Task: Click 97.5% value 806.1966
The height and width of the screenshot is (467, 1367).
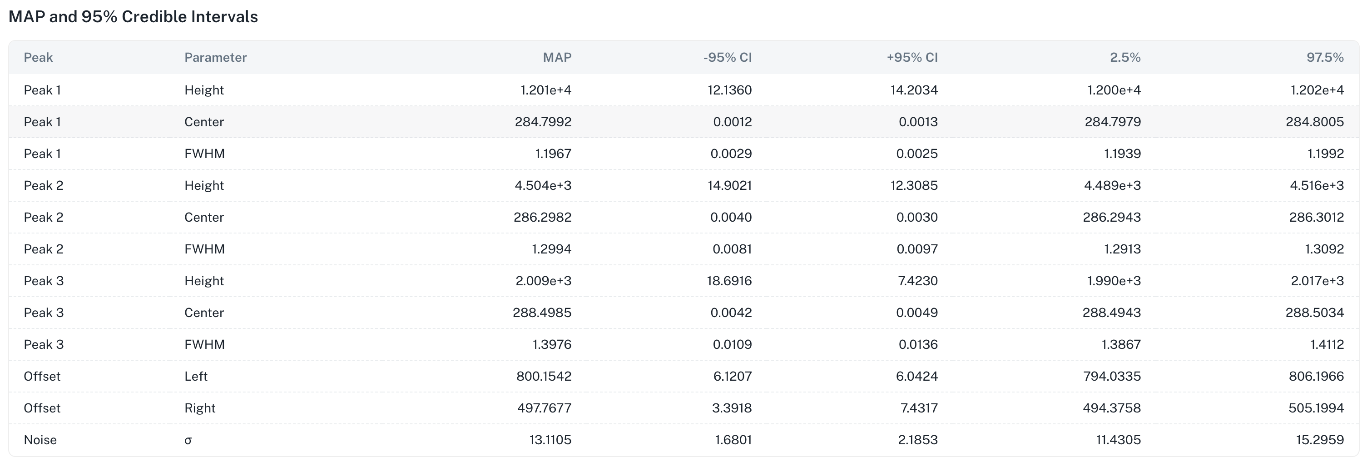Action: tap(1317, 377)
